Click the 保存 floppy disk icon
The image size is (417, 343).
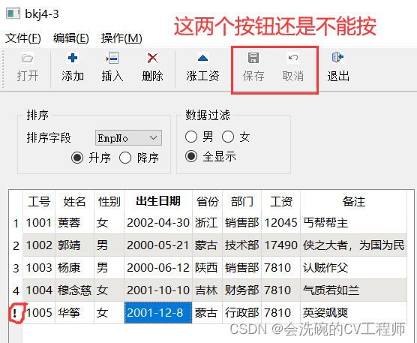click(253, 58)
